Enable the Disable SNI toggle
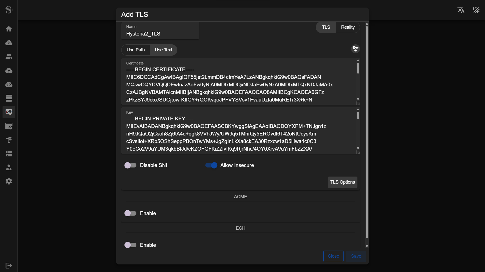Viewport: 485px width, 272px height. click(x=131, y=165)
